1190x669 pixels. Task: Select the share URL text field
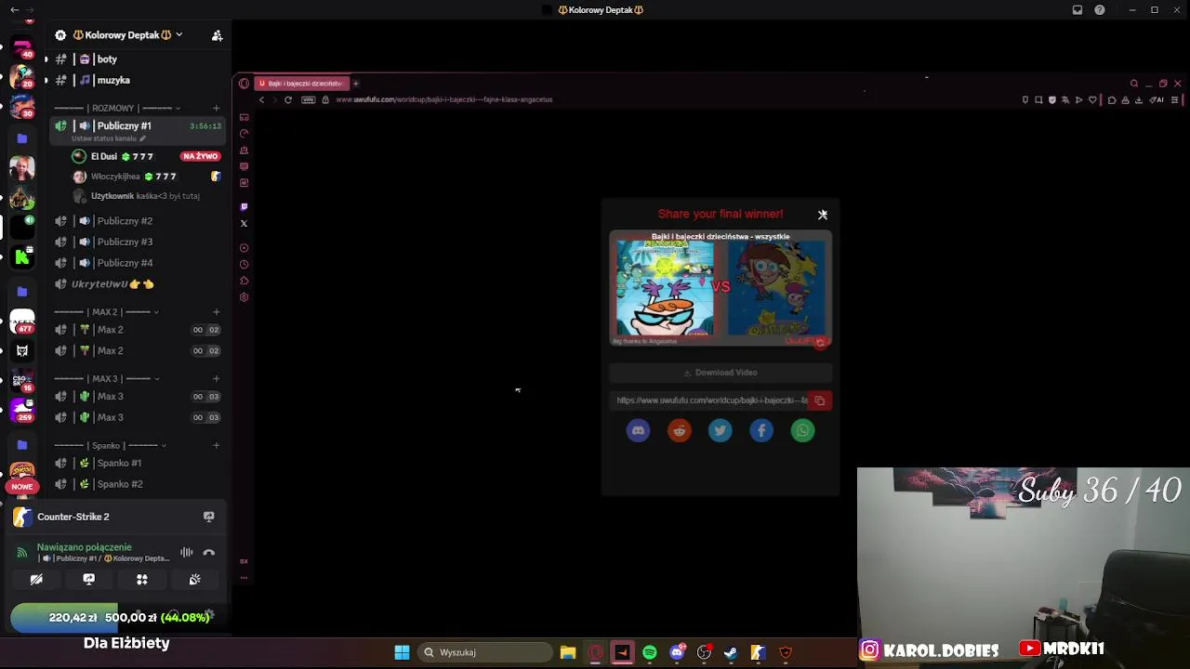click(708, 400)
